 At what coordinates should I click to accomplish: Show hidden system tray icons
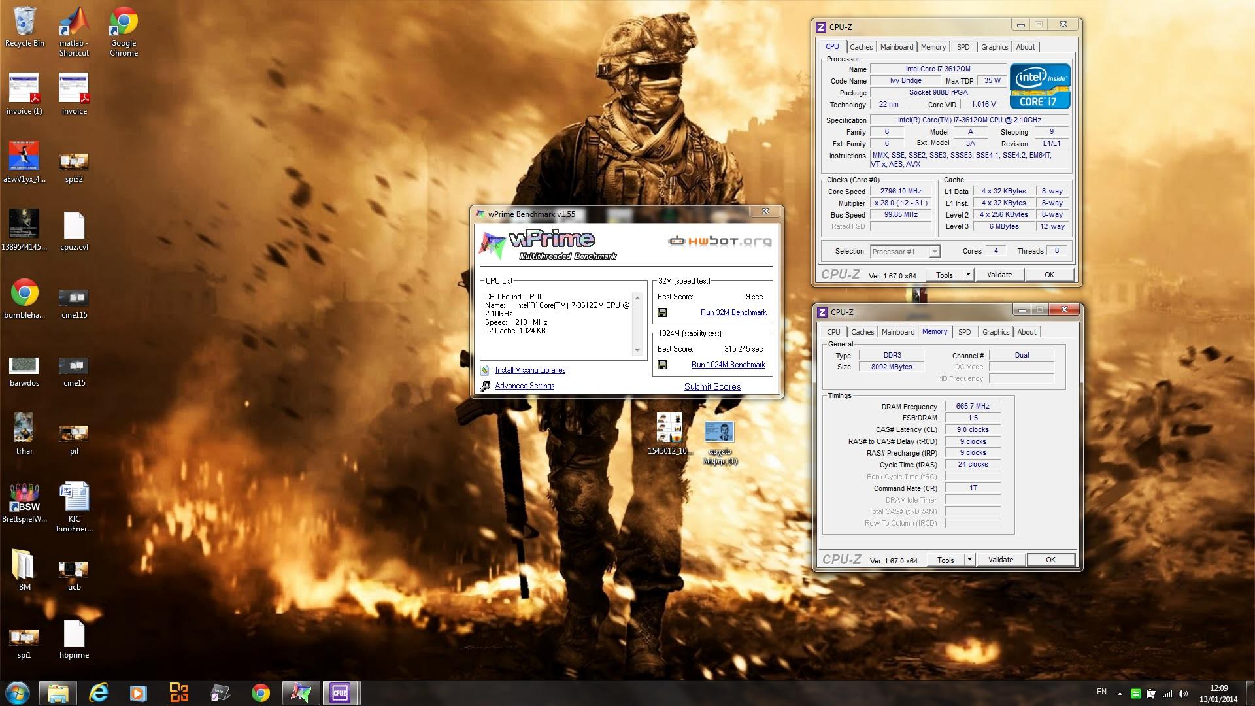pos(1120,693)
